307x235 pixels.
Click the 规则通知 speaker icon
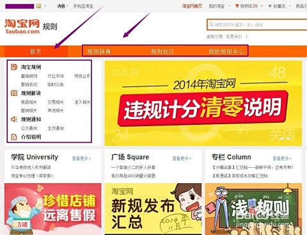pyautogui.click(x=14, y=119)
